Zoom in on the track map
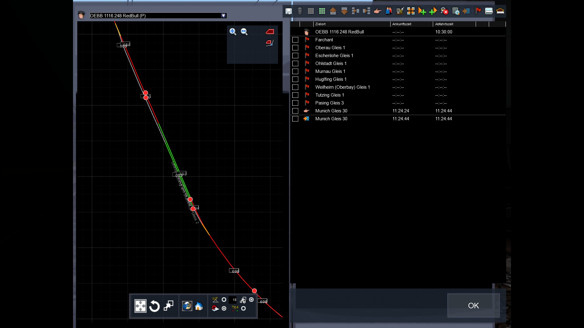 tap(233, 32)
